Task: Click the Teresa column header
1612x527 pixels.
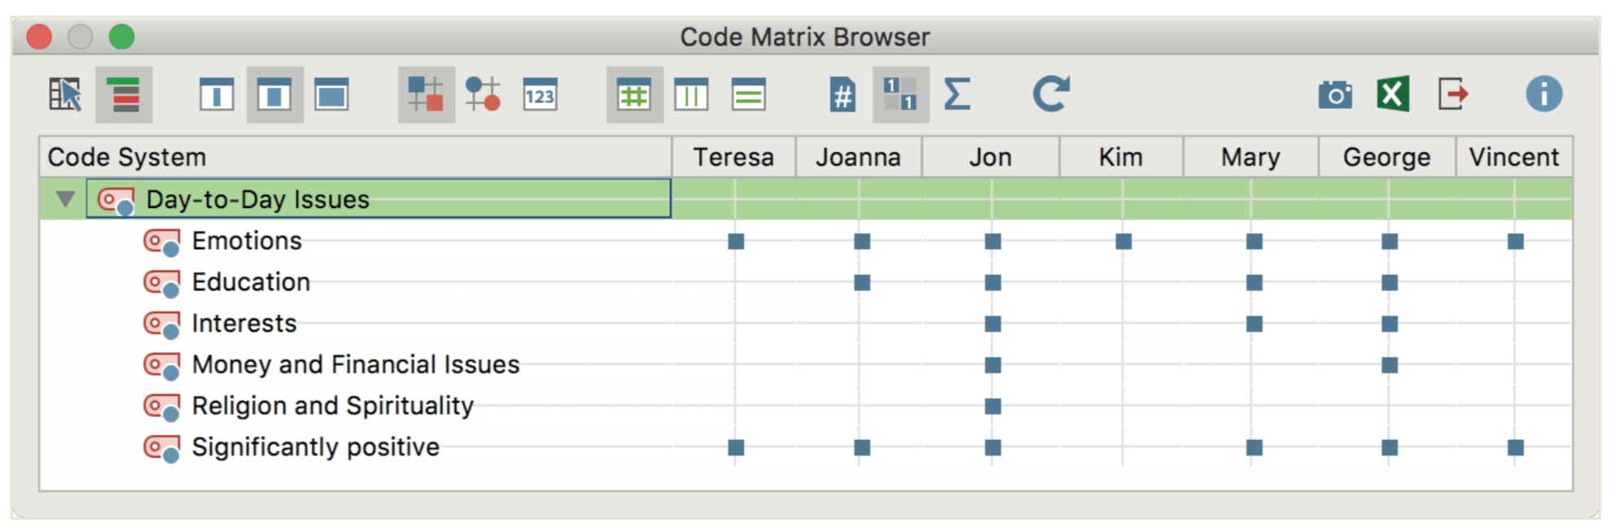Action: [x=734, y=157]
